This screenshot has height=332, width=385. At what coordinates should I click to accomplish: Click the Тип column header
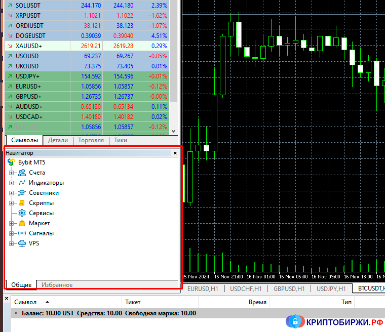point(312,302)
